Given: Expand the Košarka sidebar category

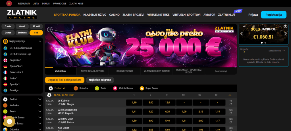Looking at the screenshot, I should [x=40, y=105].
